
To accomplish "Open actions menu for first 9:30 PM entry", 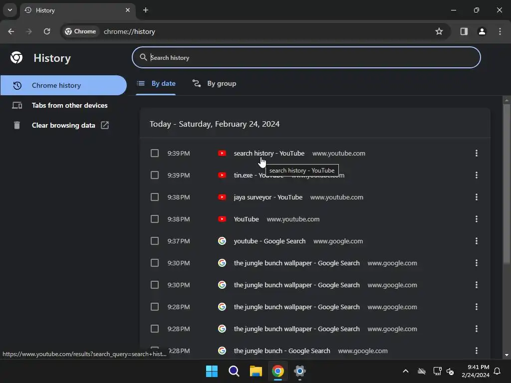I will 477,263.
